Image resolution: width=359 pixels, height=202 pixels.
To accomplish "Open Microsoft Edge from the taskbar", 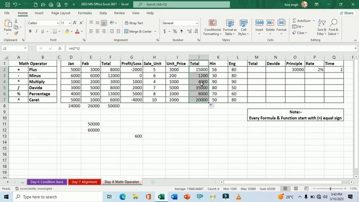I will click(122, 197).
